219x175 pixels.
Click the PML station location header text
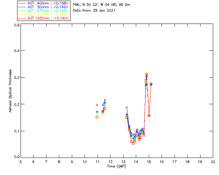click(x=102, y=5)
